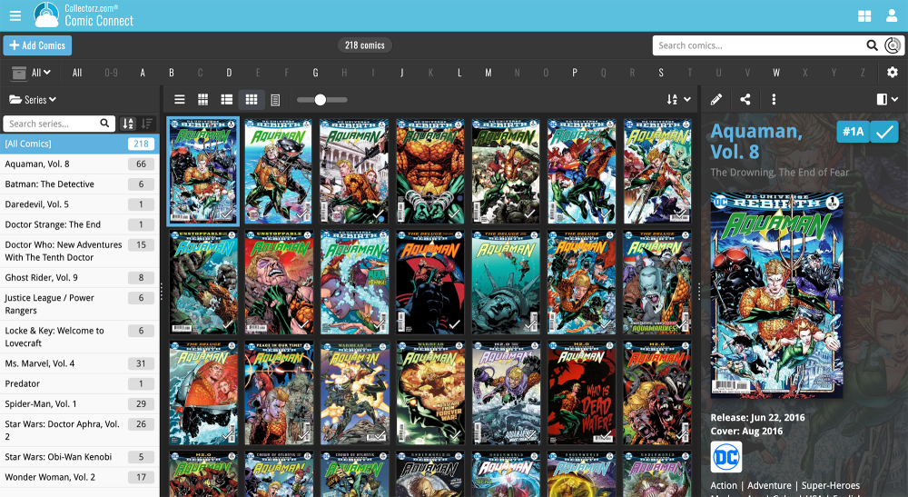Select Ms. Marvel, Vol. 4 series

point(79,363)
